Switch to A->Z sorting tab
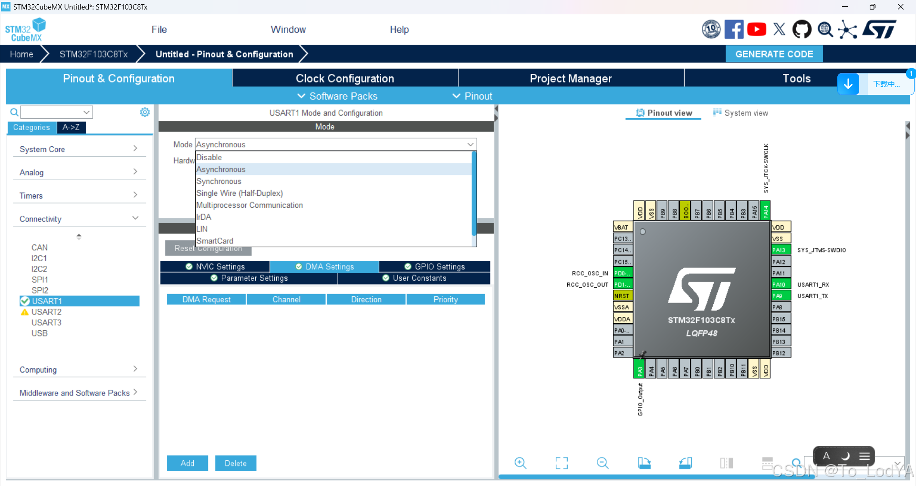The width and height of the screenshot is (916, 486). 71,127
